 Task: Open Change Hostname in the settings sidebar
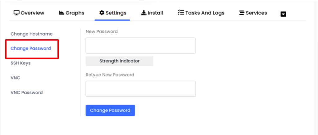31,34
